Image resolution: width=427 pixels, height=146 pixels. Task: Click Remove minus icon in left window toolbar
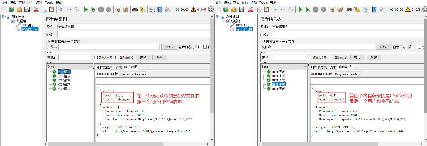pos(69,10)
